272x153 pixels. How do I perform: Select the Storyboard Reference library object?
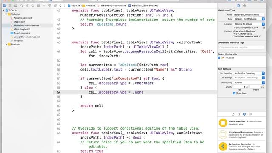pos(241,135)
